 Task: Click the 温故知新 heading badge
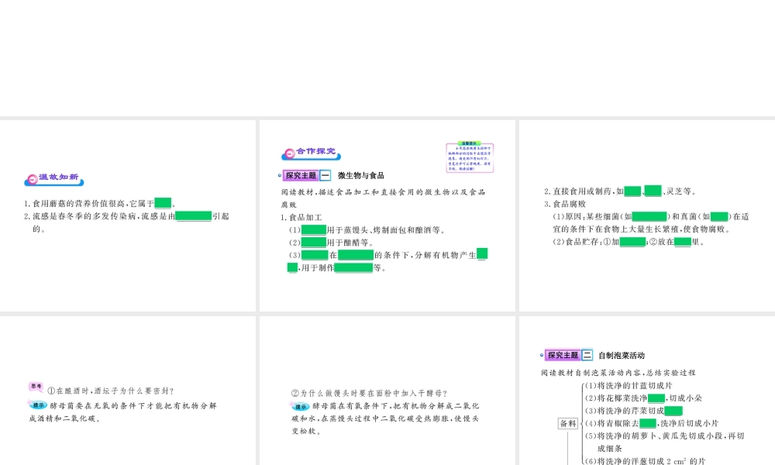(x=54, y=179)
